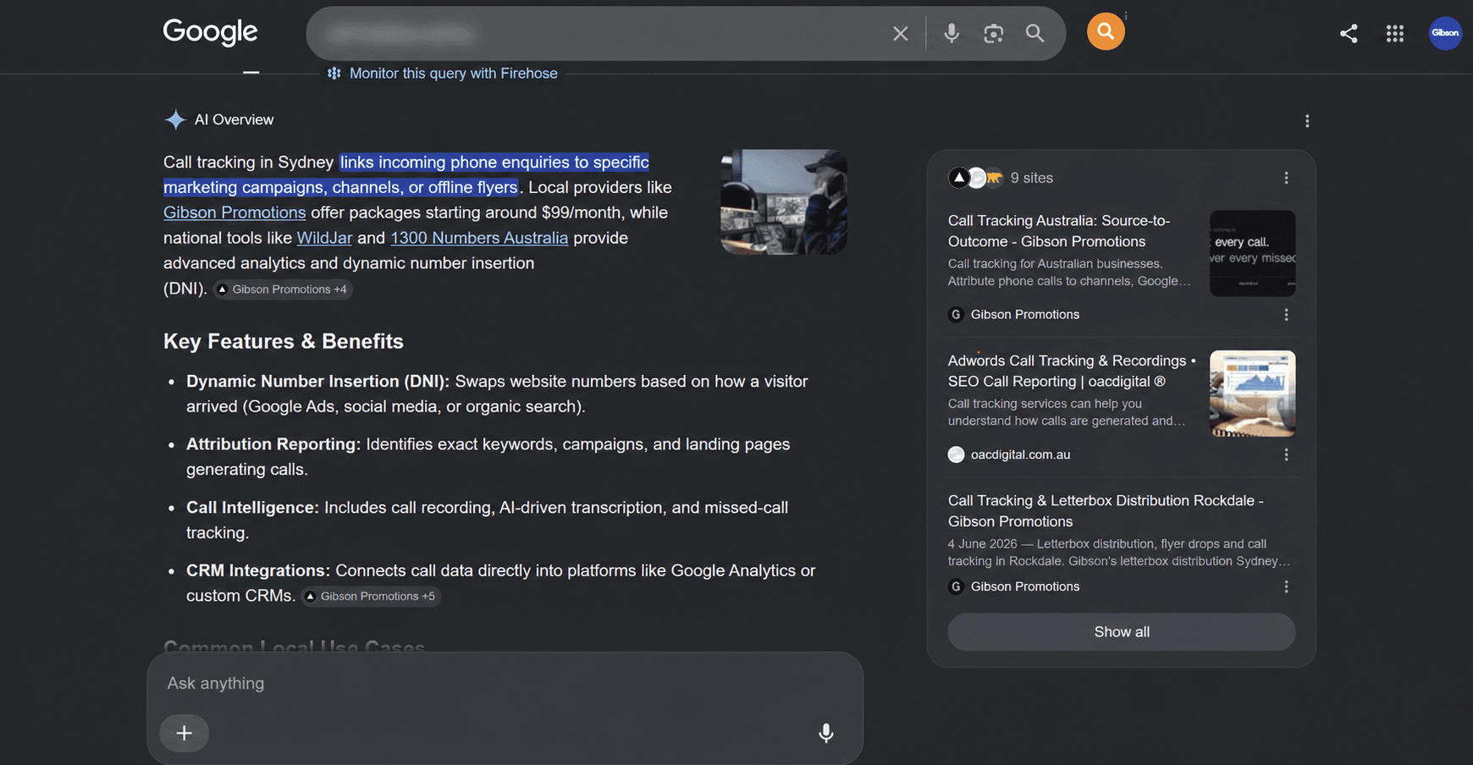The height and width of the screenshot is (765, 1473).
Task: Open Adwords Call Tracking & Recordings result
Action: [x=1072, y=371]
